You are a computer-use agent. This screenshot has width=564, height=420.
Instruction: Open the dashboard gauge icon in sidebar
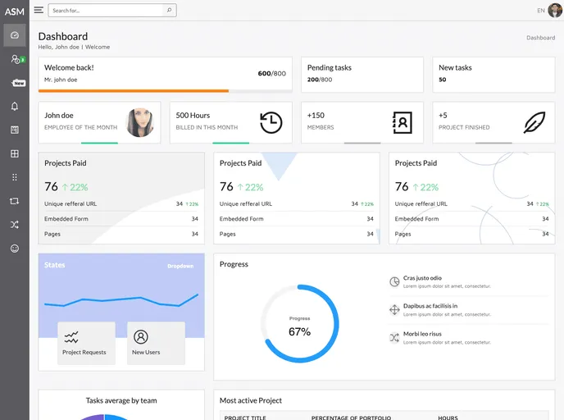click(15, 35)
